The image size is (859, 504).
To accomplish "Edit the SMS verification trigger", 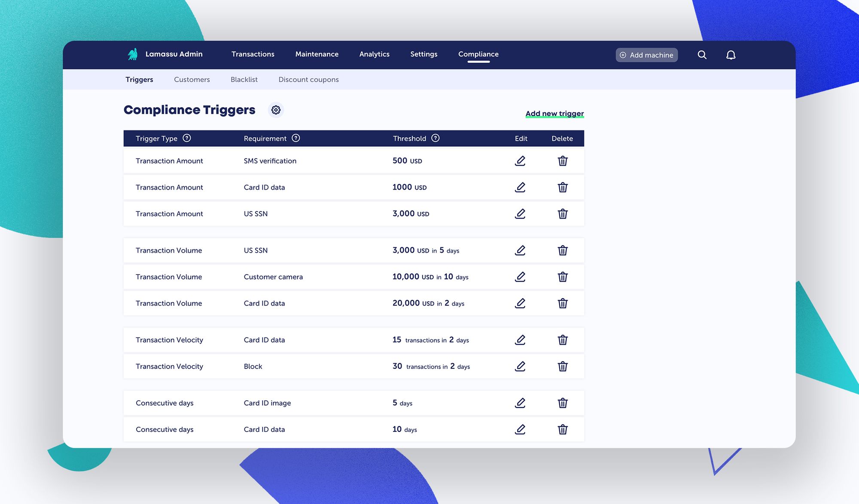I will 520,161.
